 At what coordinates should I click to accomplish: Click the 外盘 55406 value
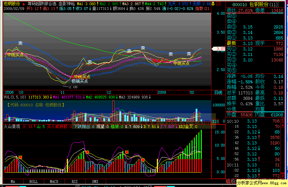click(x=246, y=115)
